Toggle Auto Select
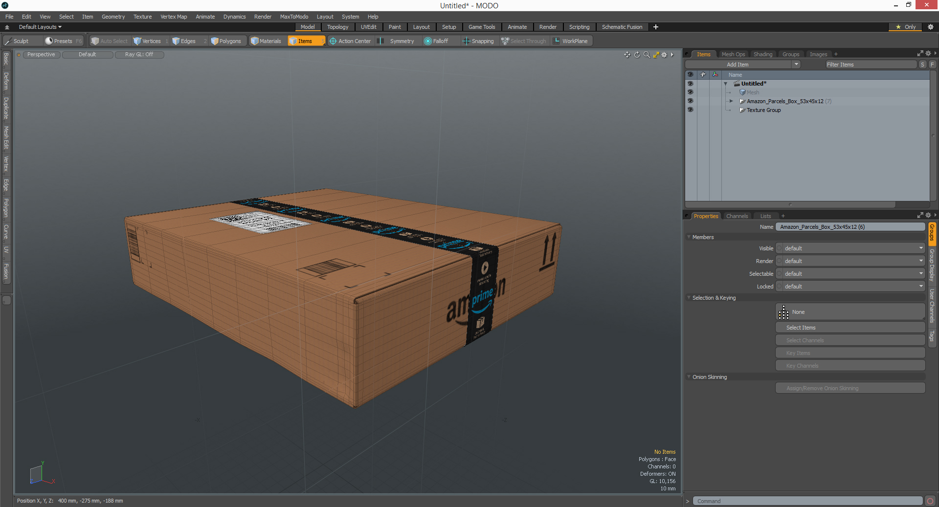Screen dimensions: 939x507 click(109, 41)
